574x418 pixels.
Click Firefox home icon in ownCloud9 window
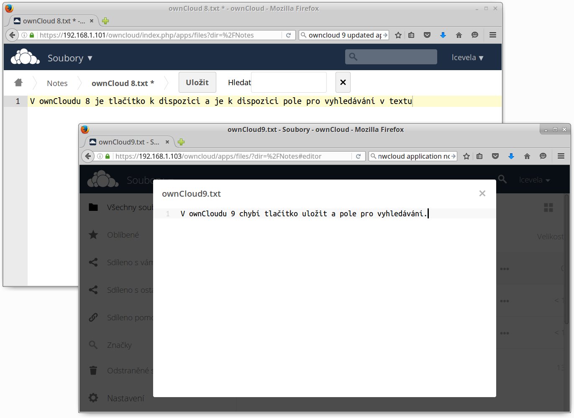point(527,156)
